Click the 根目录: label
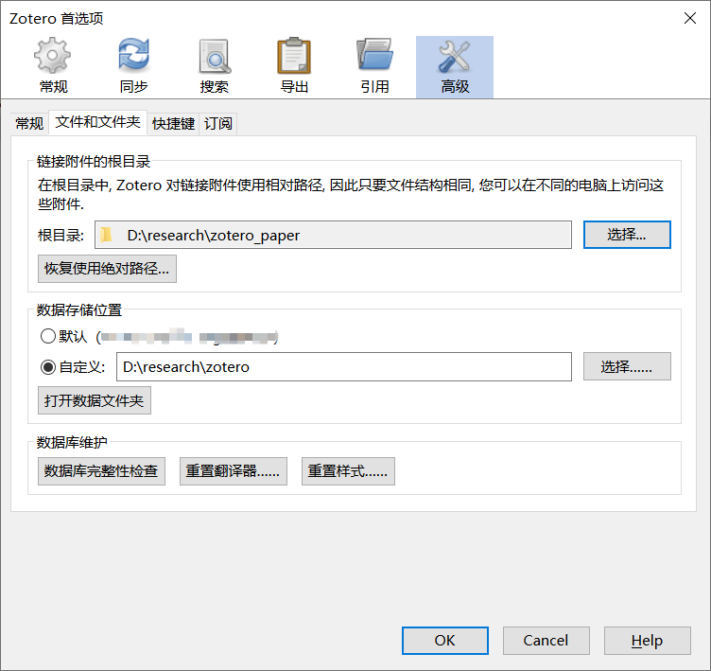The image size is (711, 671). pyautogui.click(x=61, y=235)
